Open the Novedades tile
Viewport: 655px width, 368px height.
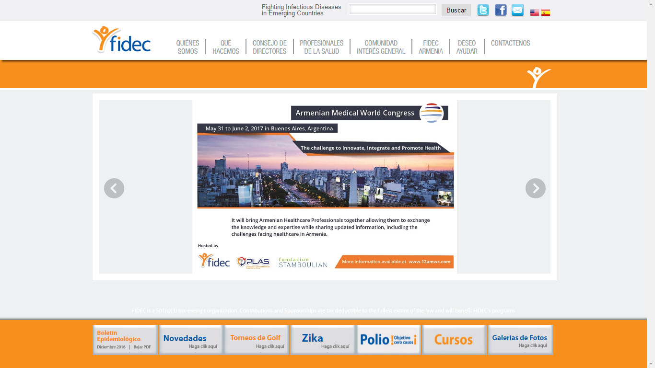190,340
